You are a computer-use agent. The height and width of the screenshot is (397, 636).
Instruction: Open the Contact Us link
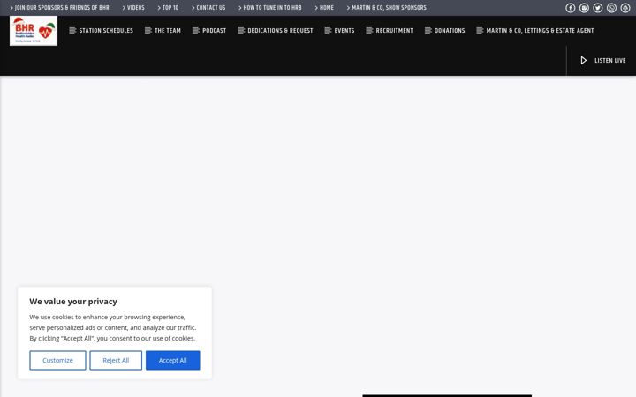point(208,8)
